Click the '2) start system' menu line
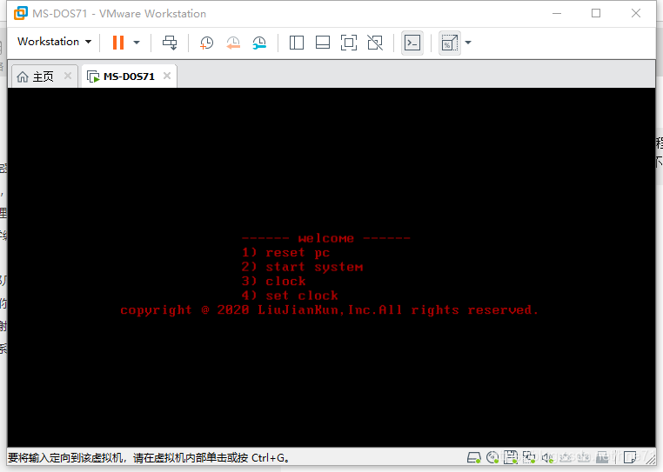 (302, 267)
